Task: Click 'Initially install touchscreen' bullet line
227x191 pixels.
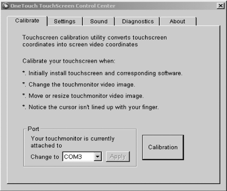Action: pyautogui.click(x=102, y=73)
